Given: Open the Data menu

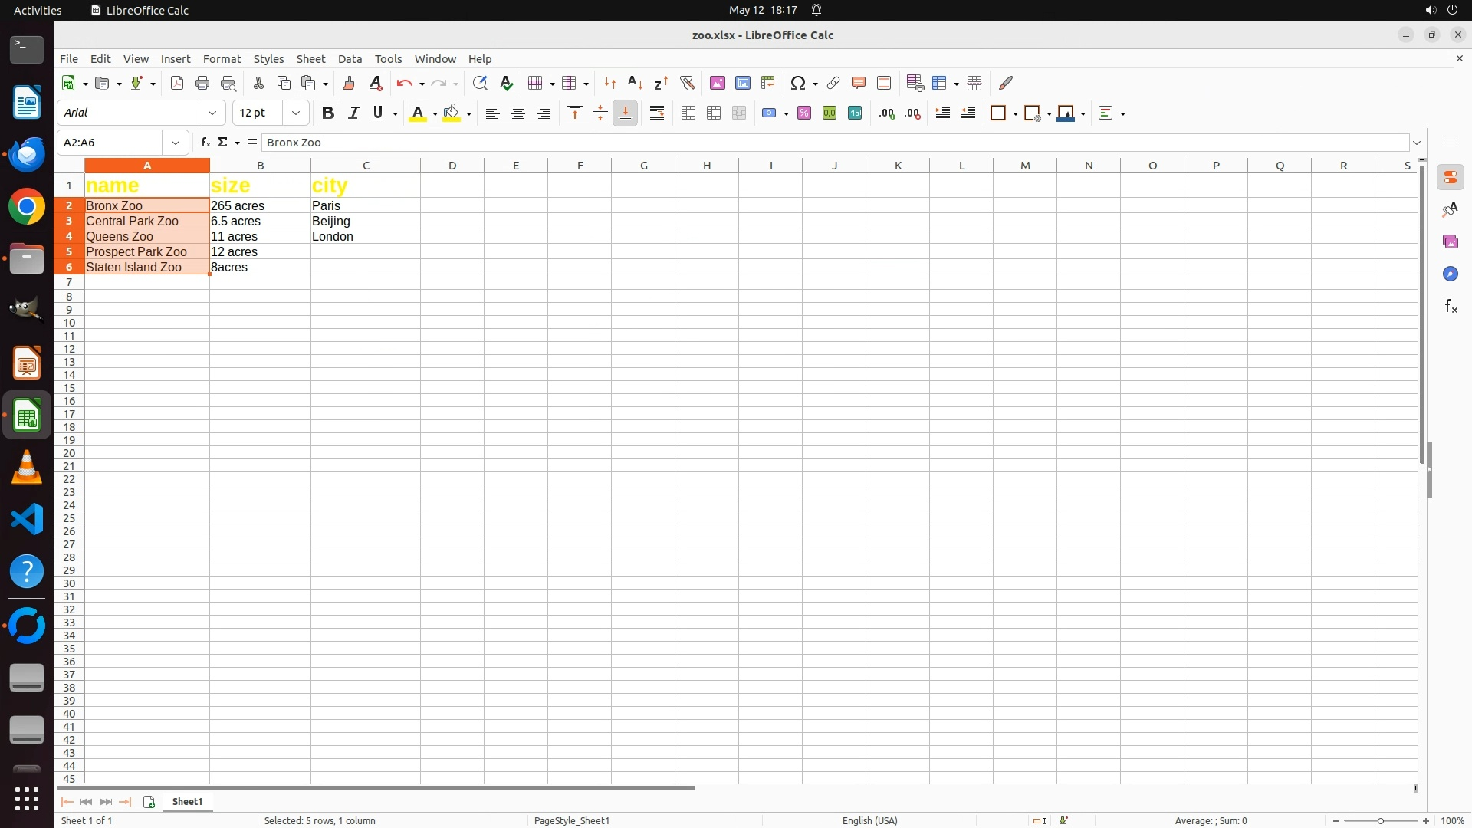Looking at the screenshot, I should click(x=350, y=59).
